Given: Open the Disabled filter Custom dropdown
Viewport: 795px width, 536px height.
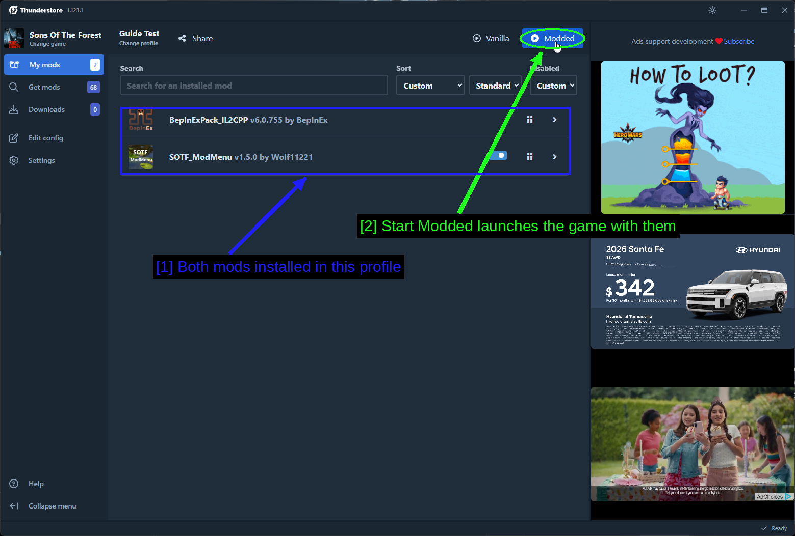Looking at the screenshot, I should point(554,86).
